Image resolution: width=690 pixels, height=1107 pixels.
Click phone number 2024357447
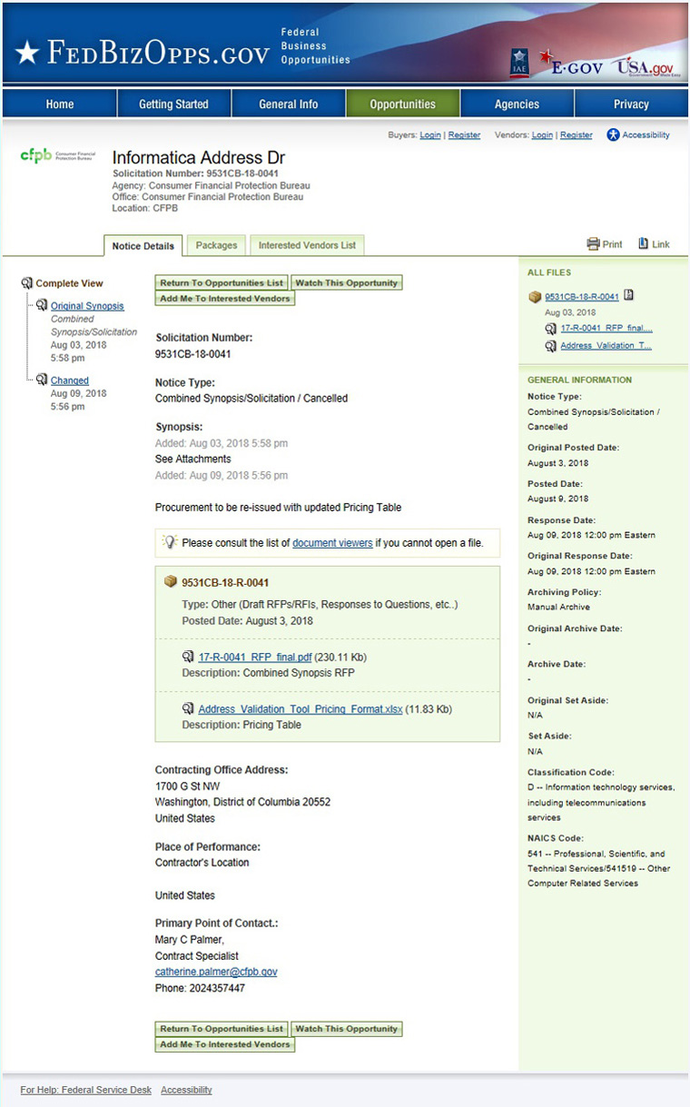click(216, 988)
